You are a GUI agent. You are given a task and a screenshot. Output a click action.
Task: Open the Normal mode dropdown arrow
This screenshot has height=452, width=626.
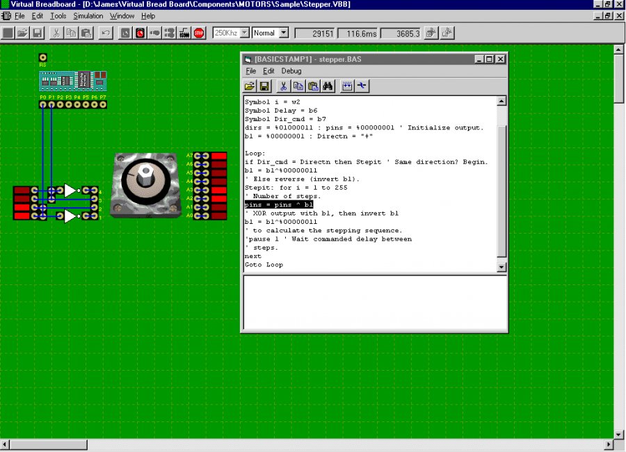tap(284, 33)
